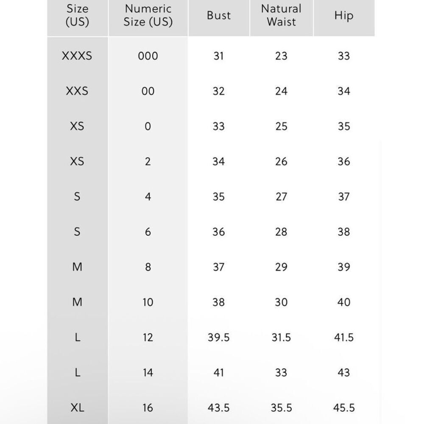Select numeric size 000 cell
Viewport: 424px width, 424px height.
click(x=148, y=56)
